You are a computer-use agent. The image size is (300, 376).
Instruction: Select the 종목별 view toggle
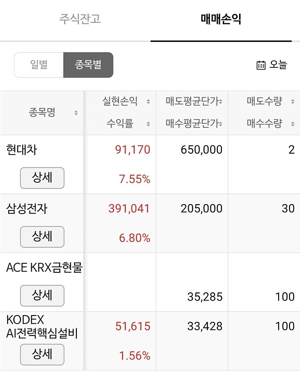89,65
